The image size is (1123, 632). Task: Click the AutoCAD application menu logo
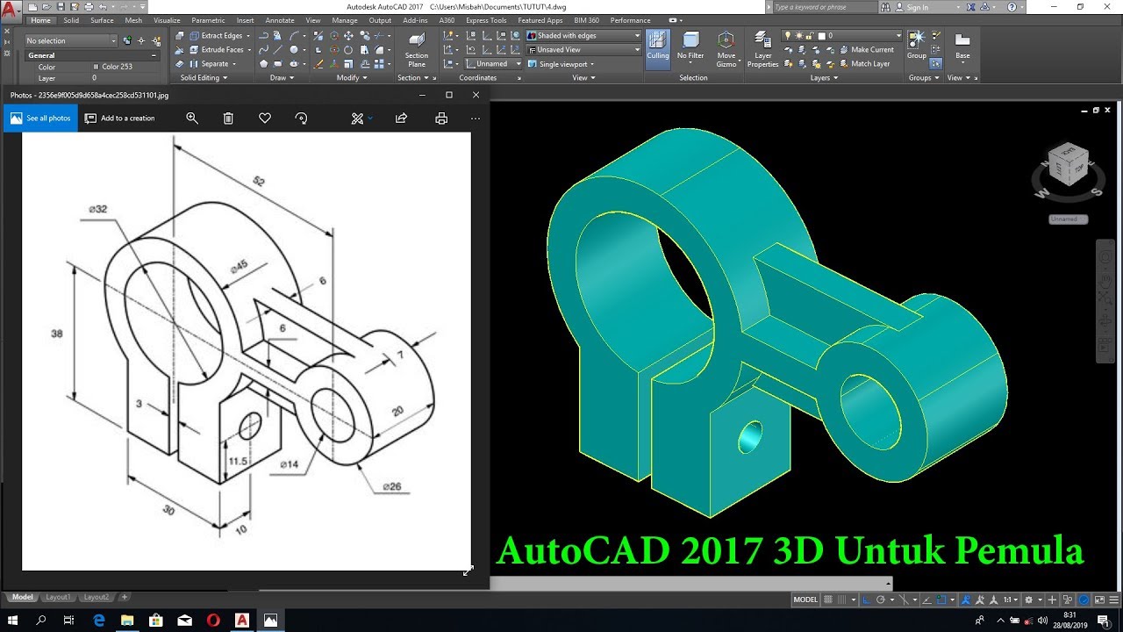click(11, 11)
